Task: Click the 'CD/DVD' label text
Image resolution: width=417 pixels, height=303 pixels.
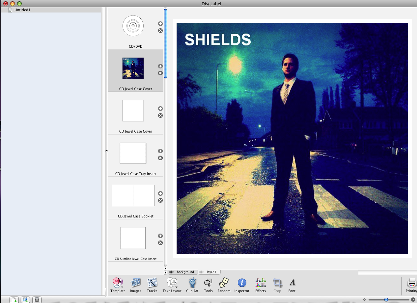Action: coord(136,46)
